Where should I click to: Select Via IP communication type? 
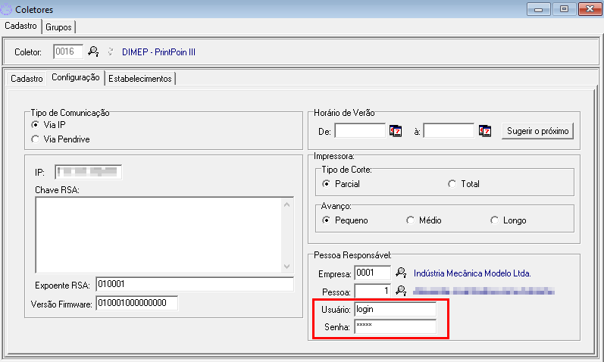pos(35,125)
